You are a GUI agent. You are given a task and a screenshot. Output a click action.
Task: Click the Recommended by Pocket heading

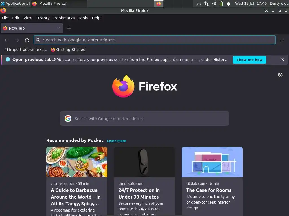click(75, 141)
